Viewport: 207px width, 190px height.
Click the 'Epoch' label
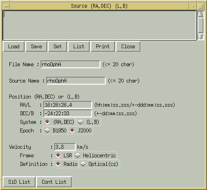tap(27, 130)
